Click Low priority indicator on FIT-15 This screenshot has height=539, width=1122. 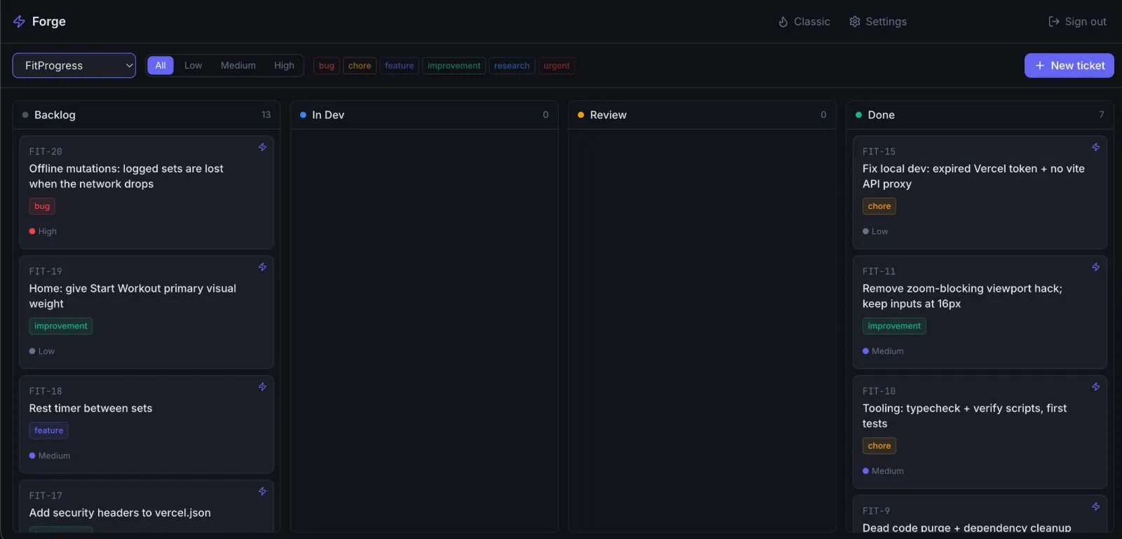point(875,231)
